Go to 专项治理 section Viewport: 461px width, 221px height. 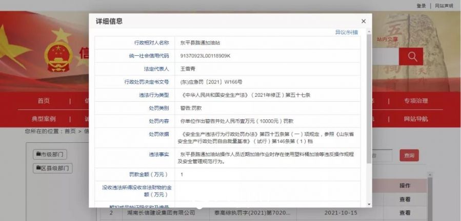pyautogui.click(x=415, y=101)
